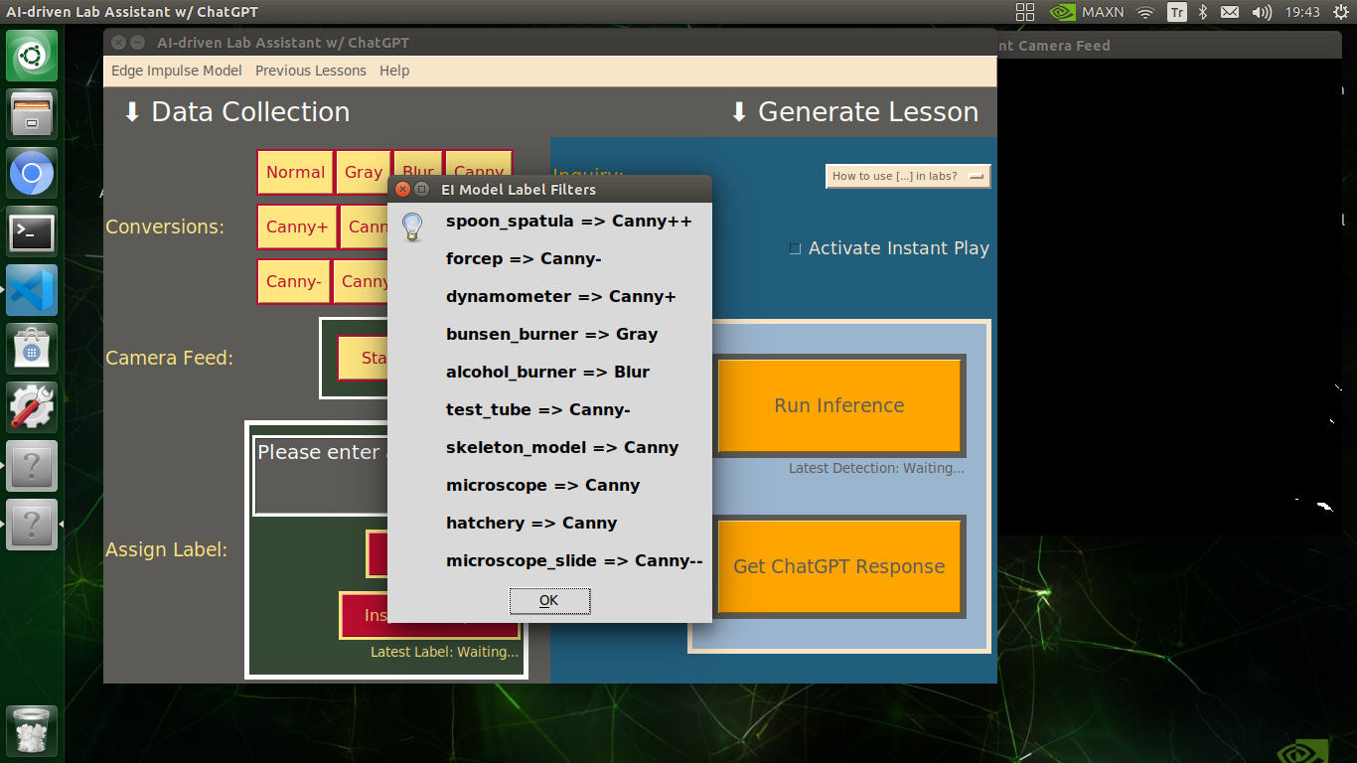
Task: Click the volume speaker icon in top panel
Action: (1262, 12)
